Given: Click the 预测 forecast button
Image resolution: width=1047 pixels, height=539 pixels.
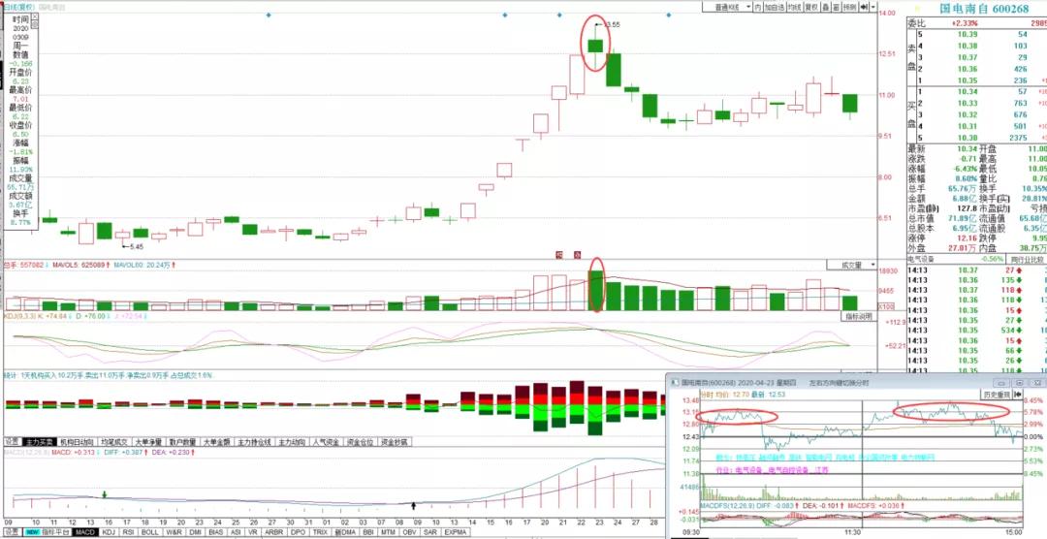Looking at the screenshot, I should pyautogui.click(x=849, y=6).
